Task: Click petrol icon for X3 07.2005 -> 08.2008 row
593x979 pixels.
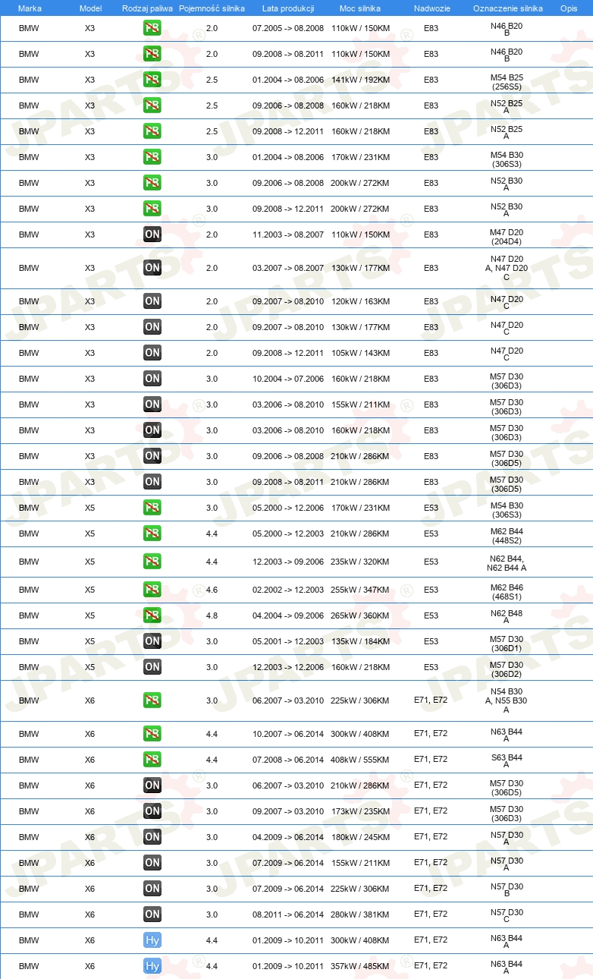Action: (x=152, y=28)
